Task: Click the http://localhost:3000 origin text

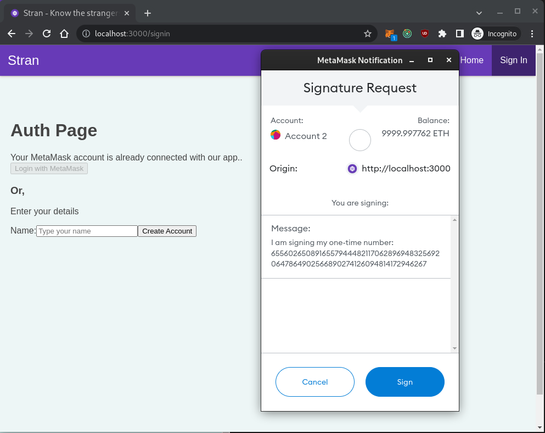Action: click(406, 169)
